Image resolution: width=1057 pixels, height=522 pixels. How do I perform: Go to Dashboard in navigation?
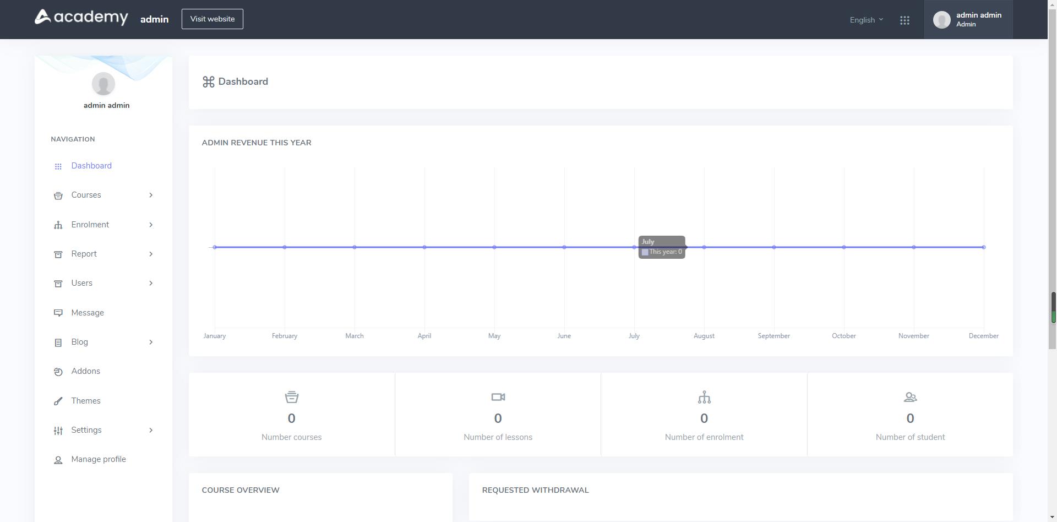91,166
